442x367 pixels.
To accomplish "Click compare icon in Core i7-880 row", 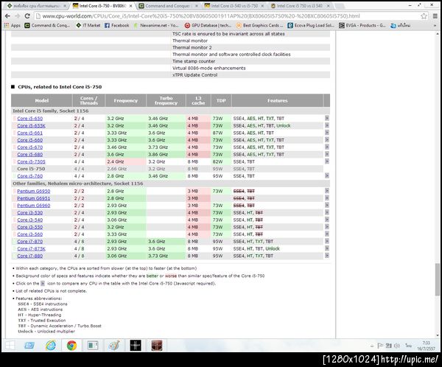I will (326, 256).
